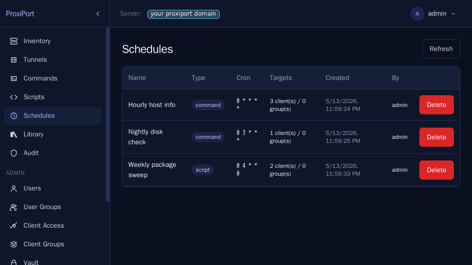Click the created time 11:59:24 PM
472x265 pixels.
click(343, 109)
